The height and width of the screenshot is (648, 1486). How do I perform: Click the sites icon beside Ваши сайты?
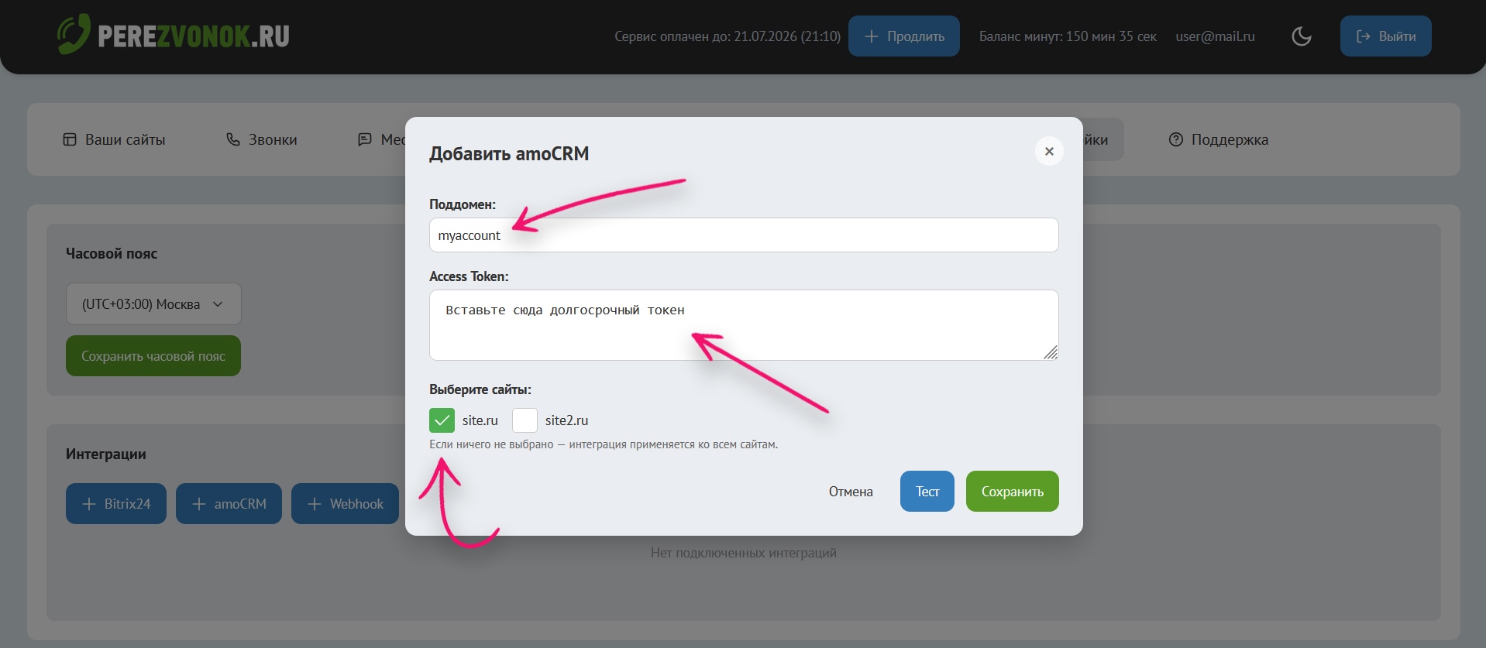(x=70, y=139)
